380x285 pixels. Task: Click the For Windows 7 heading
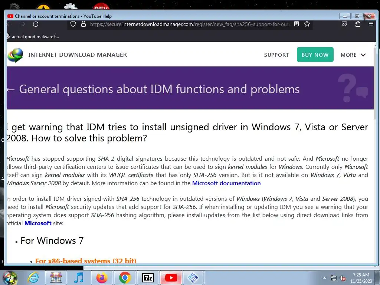click(52, 240)
